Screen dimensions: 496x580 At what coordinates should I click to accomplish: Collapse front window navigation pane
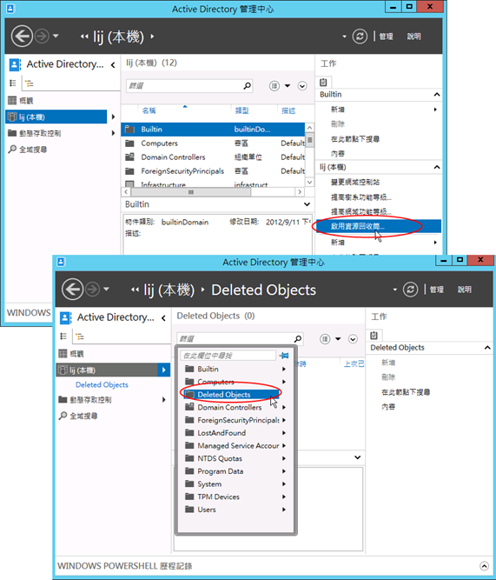click(x=163, y=317)
